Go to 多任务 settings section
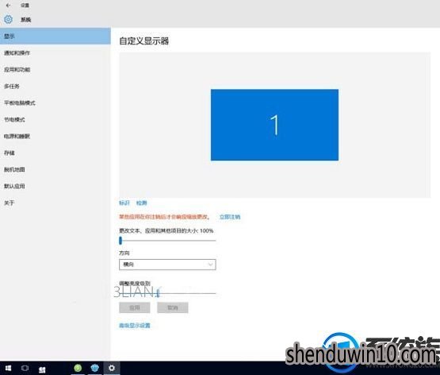The height and width of the screenshot is (375, 440). pyautogui.click(x=55, y=86)
